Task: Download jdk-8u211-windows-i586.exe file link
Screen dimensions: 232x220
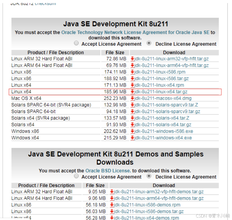Action: point(163,131)
